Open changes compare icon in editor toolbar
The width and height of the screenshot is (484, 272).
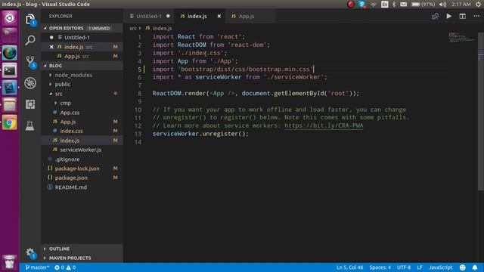click(436, 16)
